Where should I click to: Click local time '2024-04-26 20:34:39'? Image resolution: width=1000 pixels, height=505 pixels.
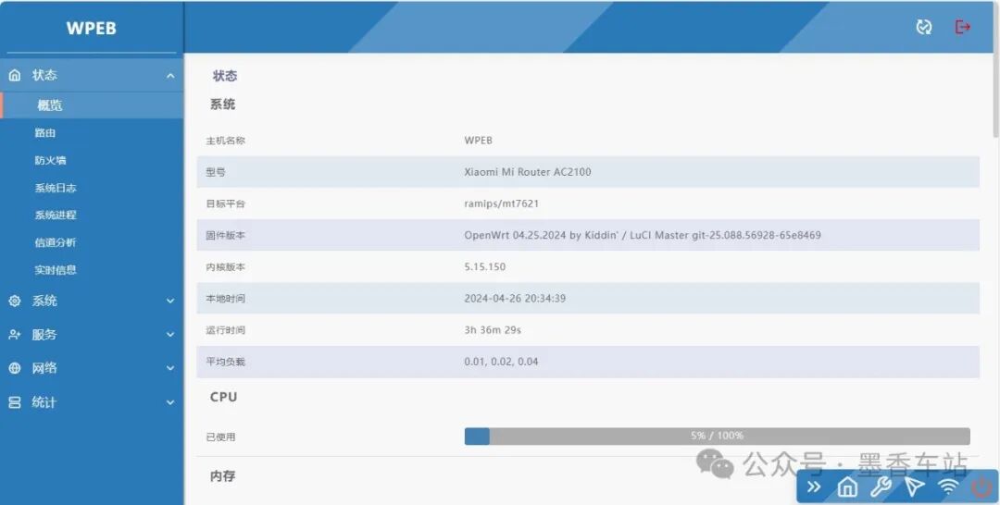(x=515, y=298)
